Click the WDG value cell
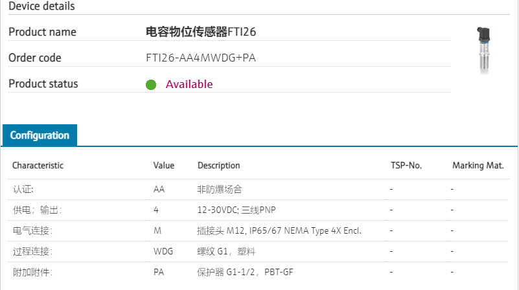This screenshot has width=519, height=290. (163, 251)
